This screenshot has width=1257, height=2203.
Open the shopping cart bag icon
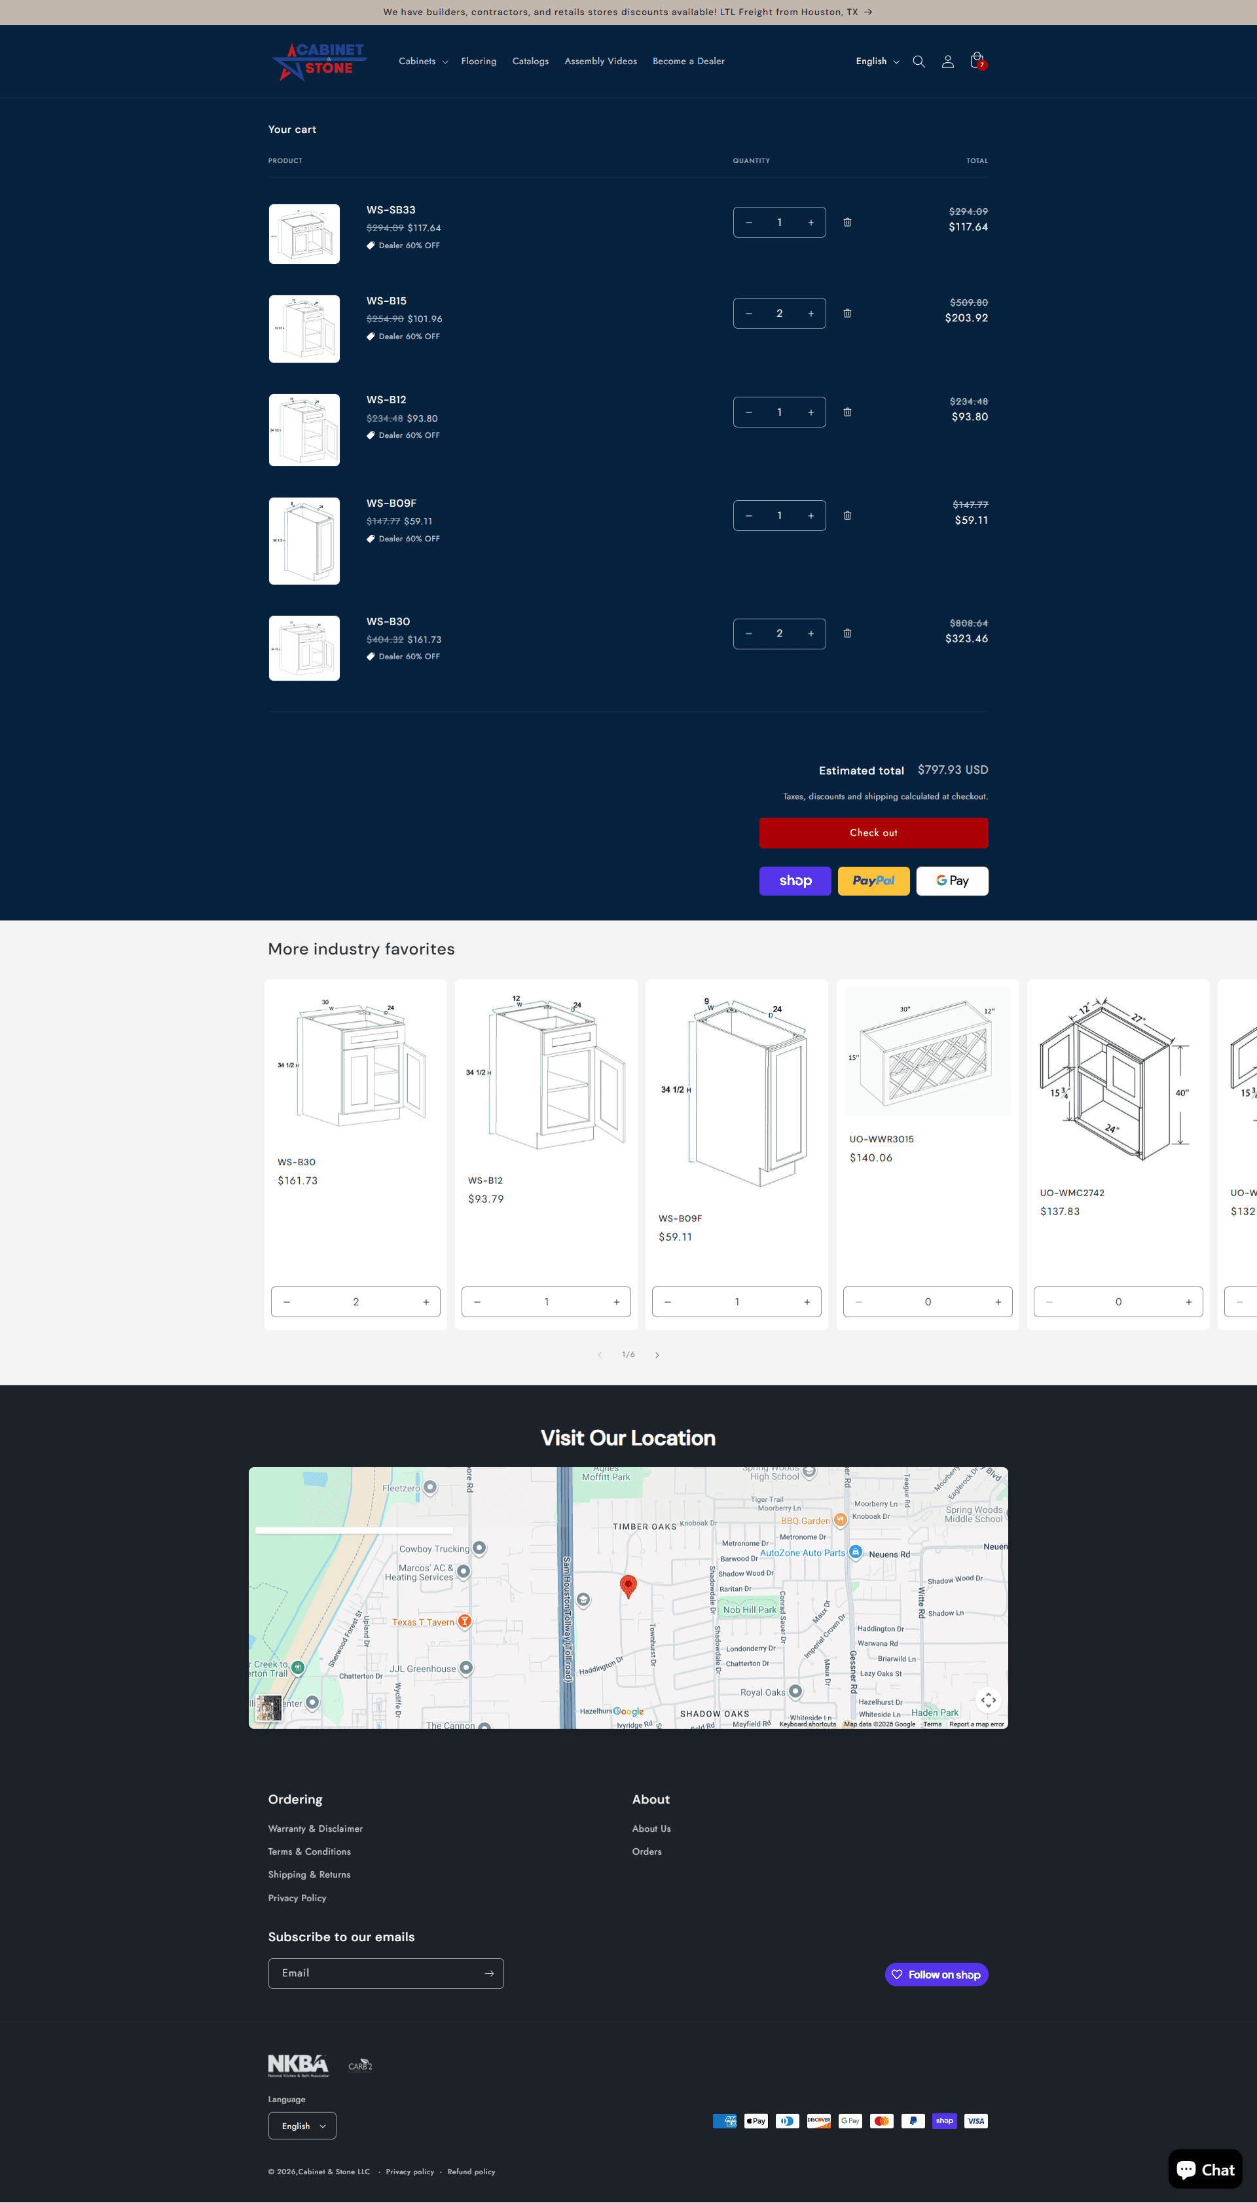click(976, 60)
